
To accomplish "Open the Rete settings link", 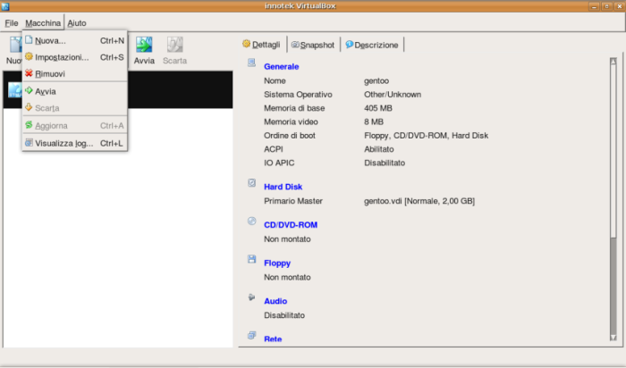I will point(273,339).
